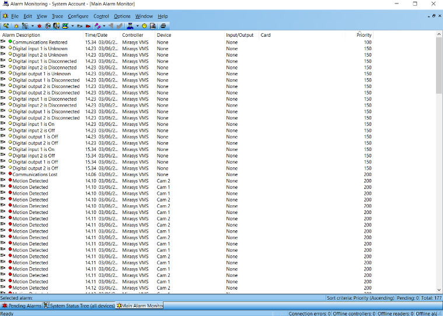
Task: Click the printer icon in the toolbar
Action: pos(163,26)
